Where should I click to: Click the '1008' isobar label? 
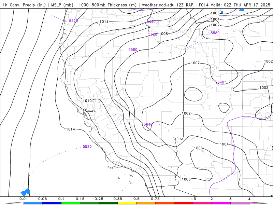[x=163, y=33]
